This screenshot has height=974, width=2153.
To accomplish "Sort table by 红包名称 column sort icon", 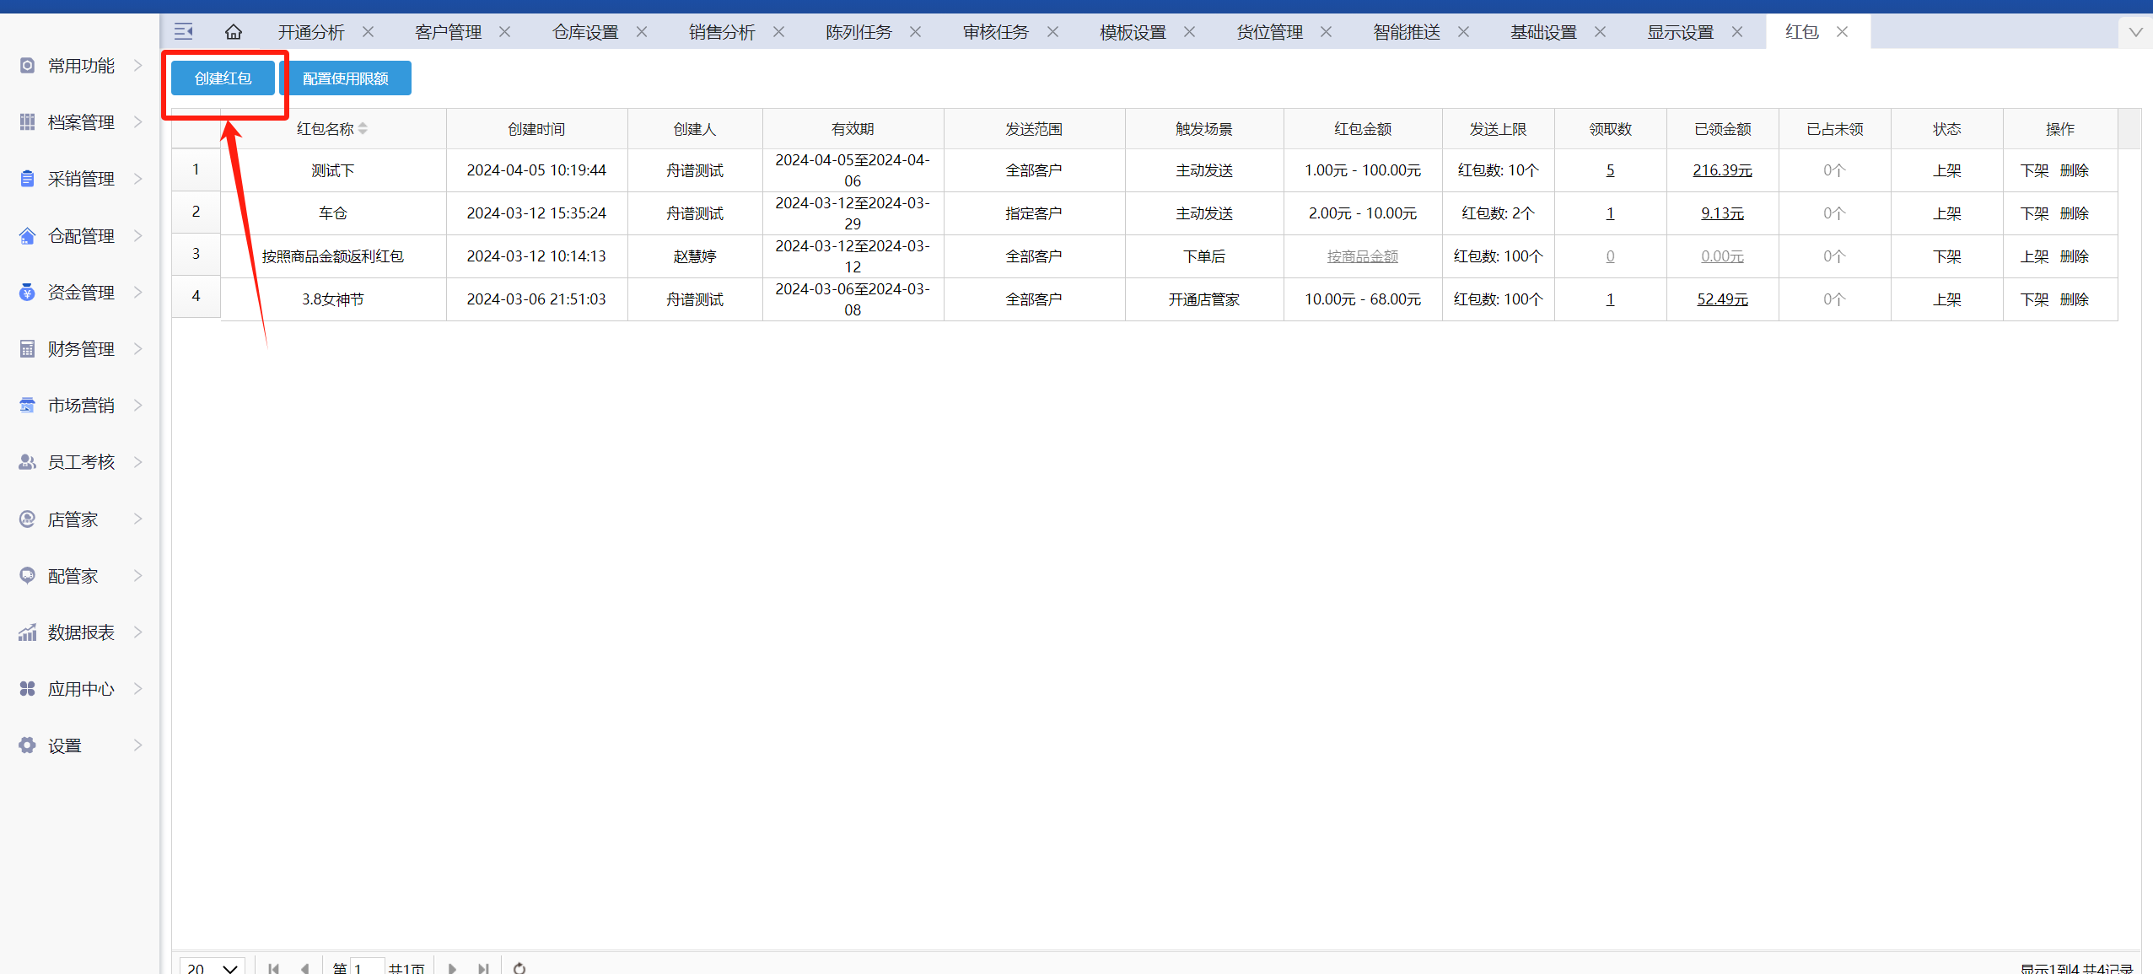I will pos(363,129).
